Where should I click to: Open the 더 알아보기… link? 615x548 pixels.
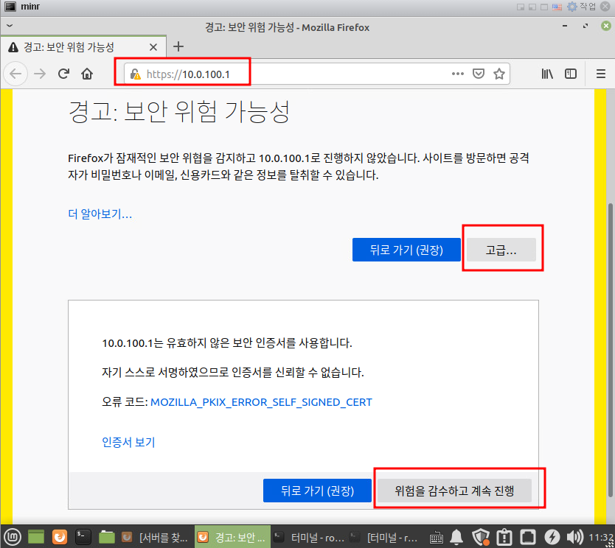(x=100, y=214)
